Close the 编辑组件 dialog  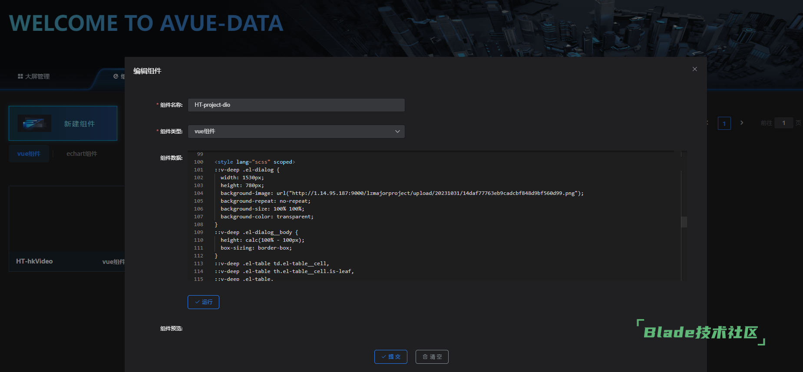[x=694, y=69]
